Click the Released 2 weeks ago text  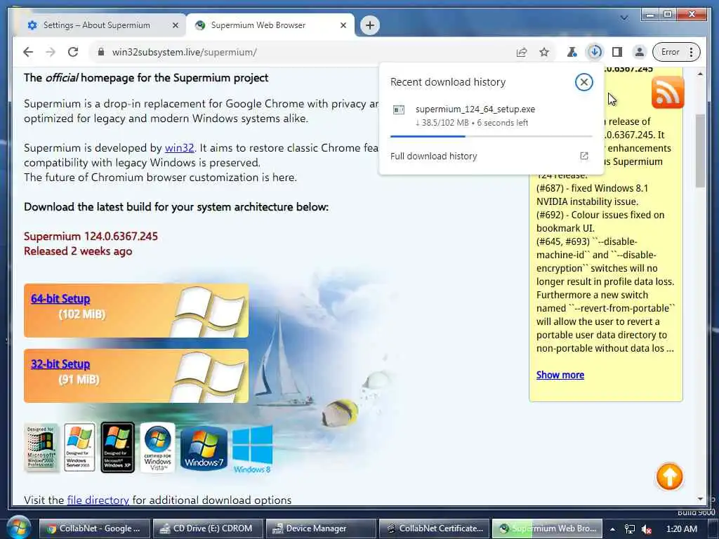78,251
